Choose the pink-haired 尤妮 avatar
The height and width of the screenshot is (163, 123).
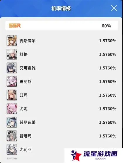pos(12,109)
